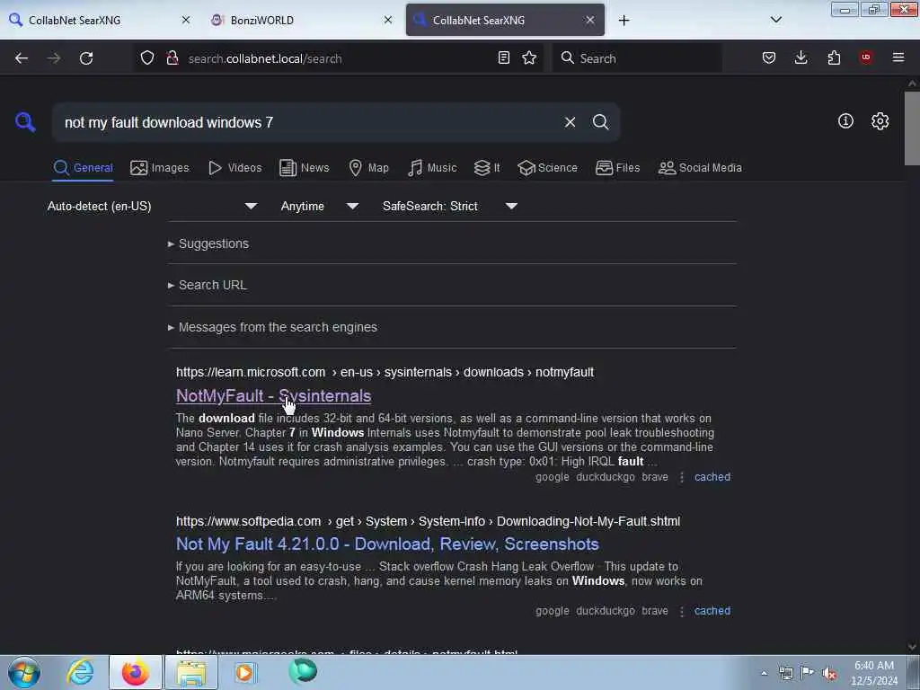The width and height of the screenshot is (920, 690).
Task: Click the learn.microsoft.com result URL
Action: (x=385, y=373)
